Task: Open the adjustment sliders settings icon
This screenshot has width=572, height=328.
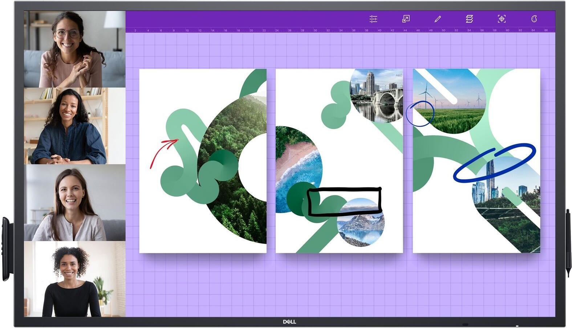Action: pos(373,19)
